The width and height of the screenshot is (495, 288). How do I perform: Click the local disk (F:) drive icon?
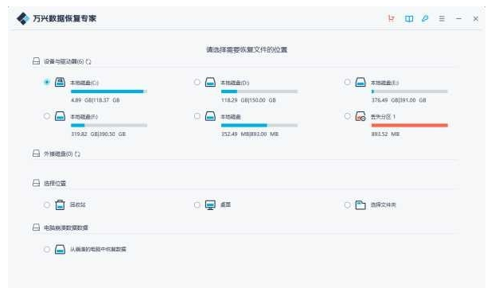60,116
